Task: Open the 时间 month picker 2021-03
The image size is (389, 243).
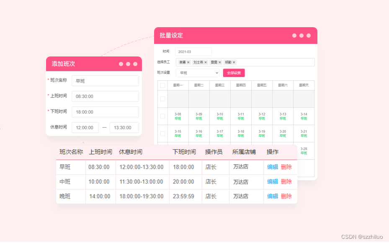Action: pyautogui.click(x=193, y=52)
